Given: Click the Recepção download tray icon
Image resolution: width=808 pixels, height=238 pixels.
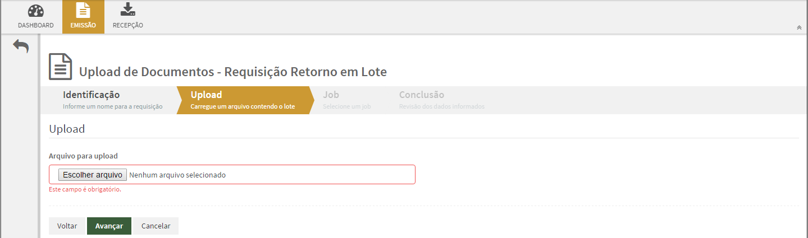Looking at the screenshot, I should [x=128, y=10].
